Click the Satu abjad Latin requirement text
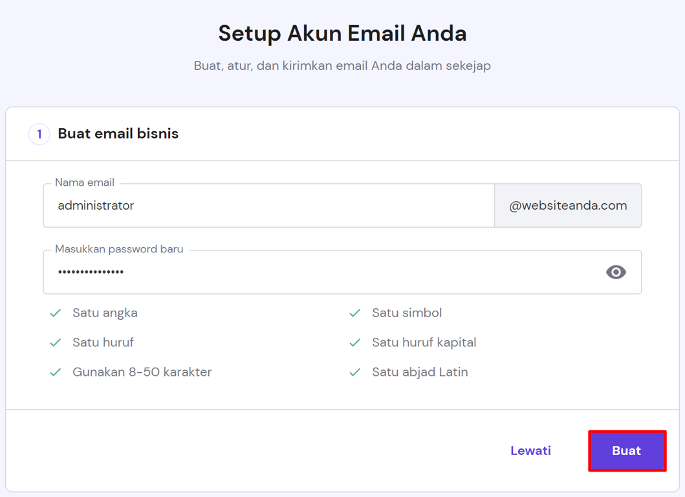Screen dimensions: 685x497 point(420,373)
